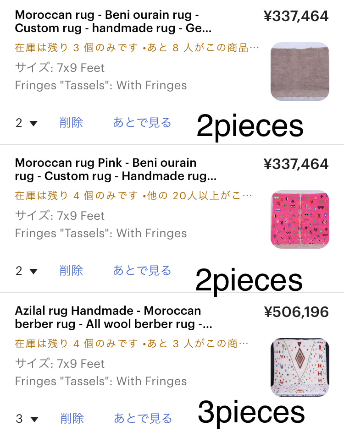Click 削除 for the pink Moroccan rug

click(x=71, y=271)
